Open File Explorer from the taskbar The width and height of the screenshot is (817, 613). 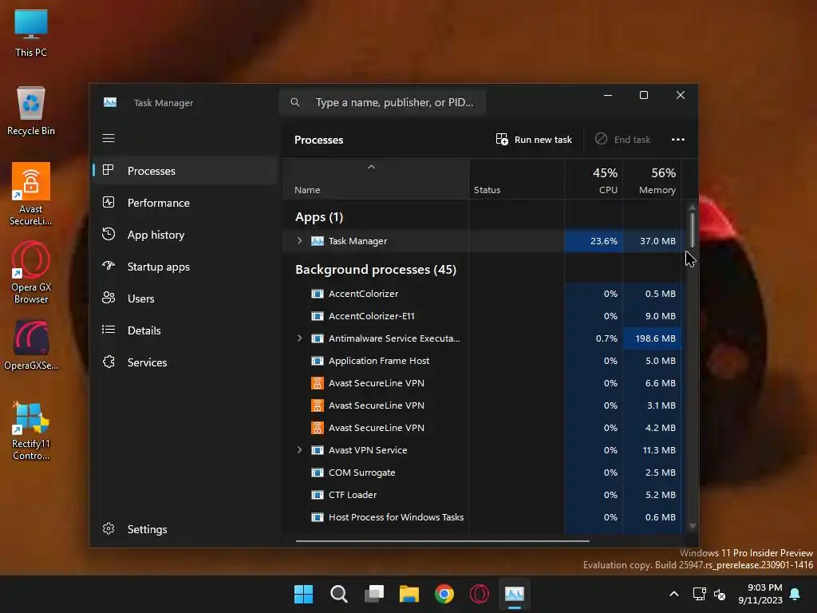(x=409, y=594)
